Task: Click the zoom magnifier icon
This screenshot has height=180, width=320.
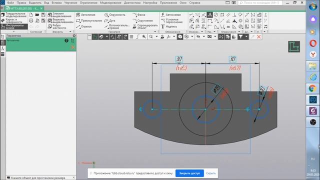Action: (x=151, y=36)
